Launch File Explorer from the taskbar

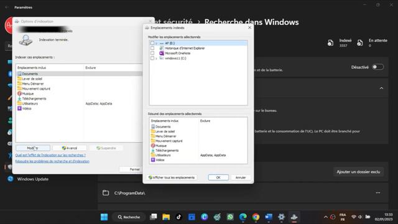point(166,217)
